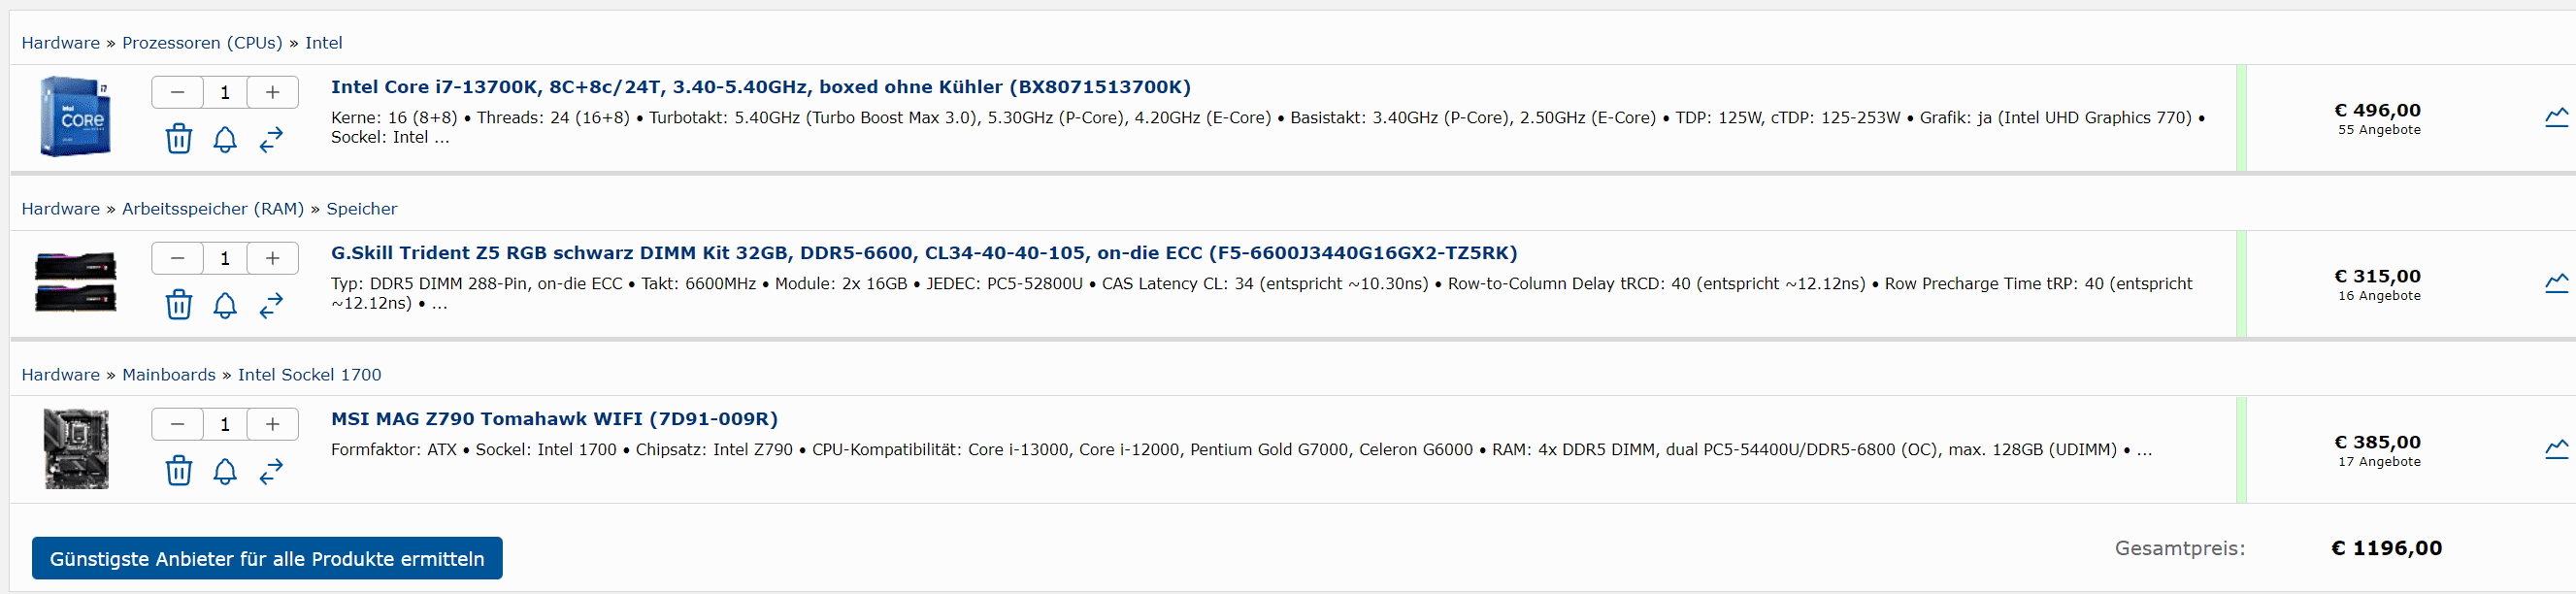2576x594 pixels.
Task: Set price alert for Intel Core i7-13700K
Action: [x=225, y=139]
